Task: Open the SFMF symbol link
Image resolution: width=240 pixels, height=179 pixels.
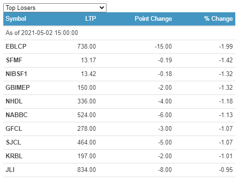Action: point(14,60)
